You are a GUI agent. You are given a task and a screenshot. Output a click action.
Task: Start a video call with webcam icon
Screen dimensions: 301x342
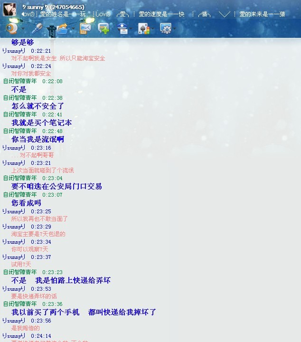[x=10, y=28]
